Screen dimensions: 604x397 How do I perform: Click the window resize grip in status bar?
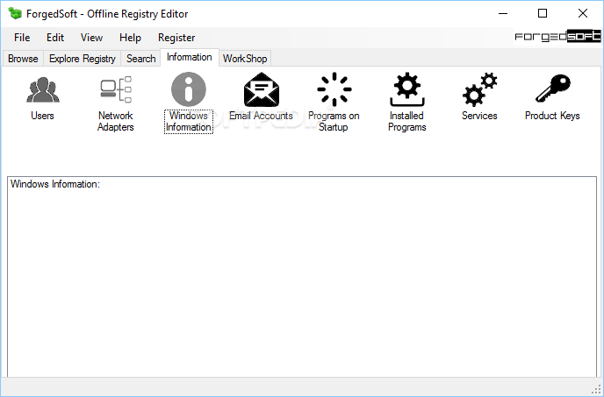click(596, 387)
